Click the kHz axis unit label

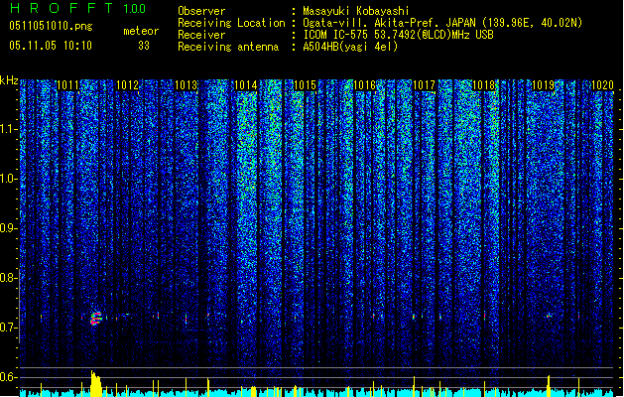click(x=9, y=80)
